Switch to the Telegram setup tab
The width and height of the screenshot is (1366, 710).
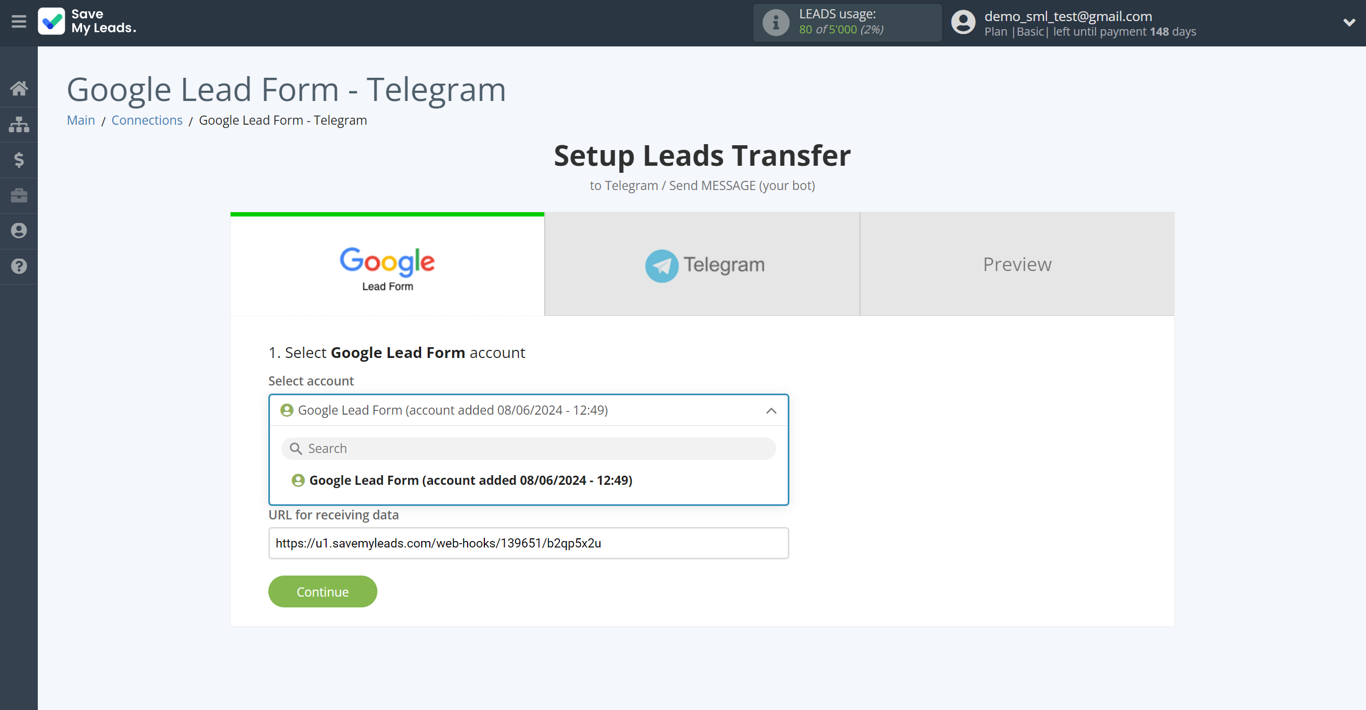point(703,264)
